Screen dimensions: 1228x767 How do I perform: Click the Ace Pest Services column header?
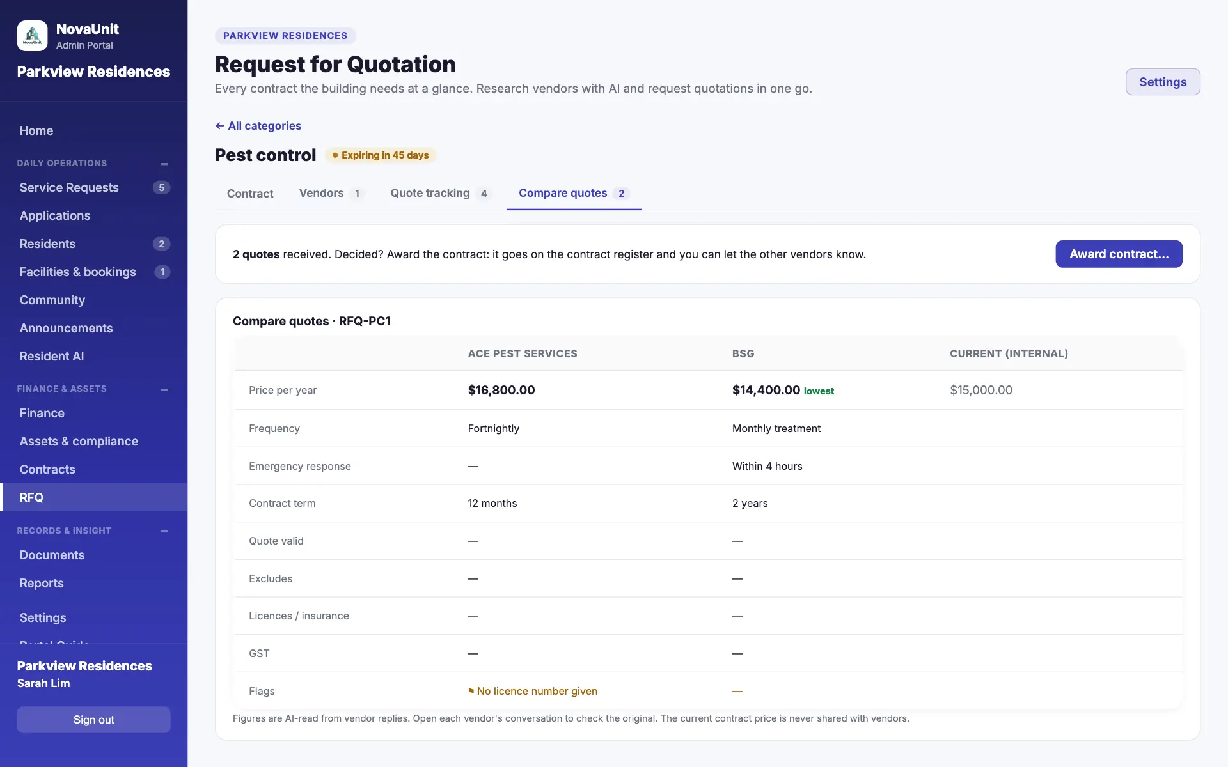[x=523, y=353]
